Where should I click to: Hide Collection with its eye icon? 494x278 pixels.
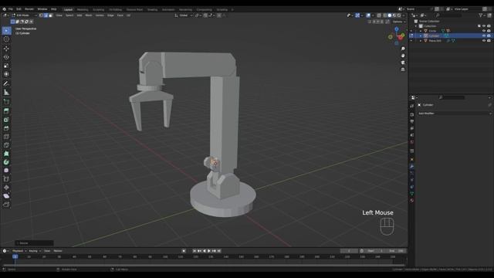[484, 26]
